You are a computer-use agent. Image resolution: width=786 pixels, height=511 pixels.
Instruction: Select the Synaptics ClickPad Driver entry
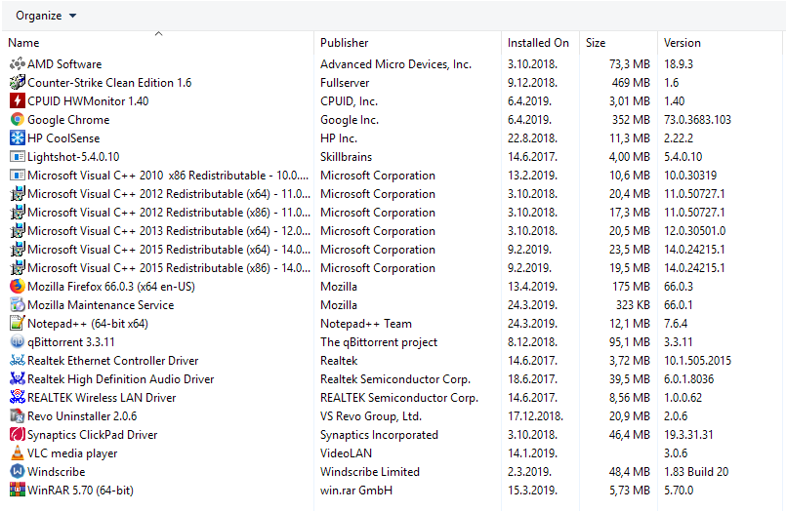click(92, 435)
